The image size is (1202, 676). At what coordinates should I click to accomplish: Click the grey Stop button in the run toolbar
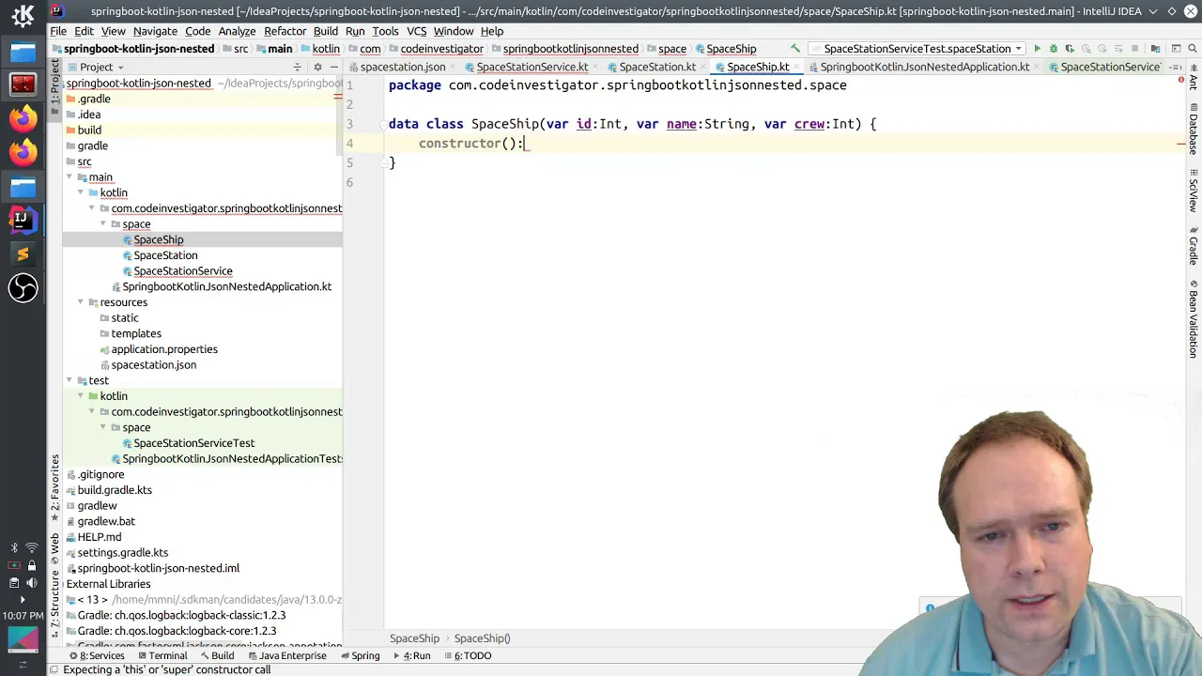coord(1134,49)
